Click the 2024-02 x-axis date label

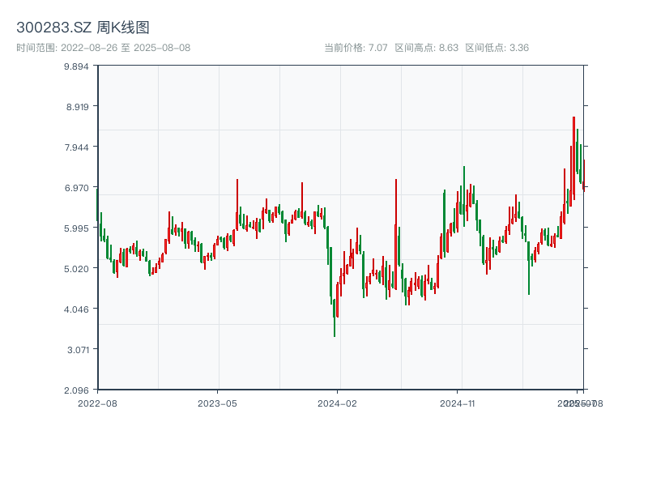pyautogui.click(x=337, y=403)
